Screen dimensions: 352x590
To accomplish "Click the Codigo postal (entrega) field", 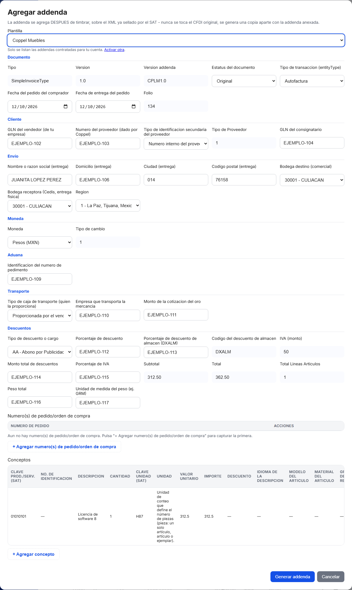I will (244, 180).
